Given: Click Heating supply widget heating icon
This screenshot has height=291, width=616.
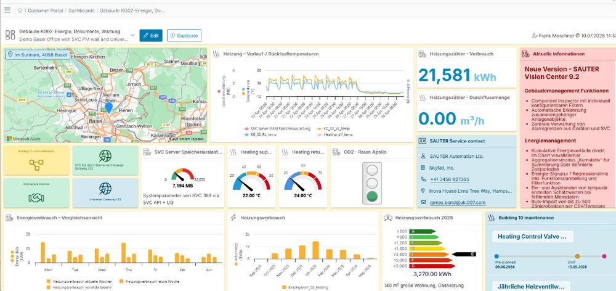Looking at the screenshot, I should pos(233,152).
